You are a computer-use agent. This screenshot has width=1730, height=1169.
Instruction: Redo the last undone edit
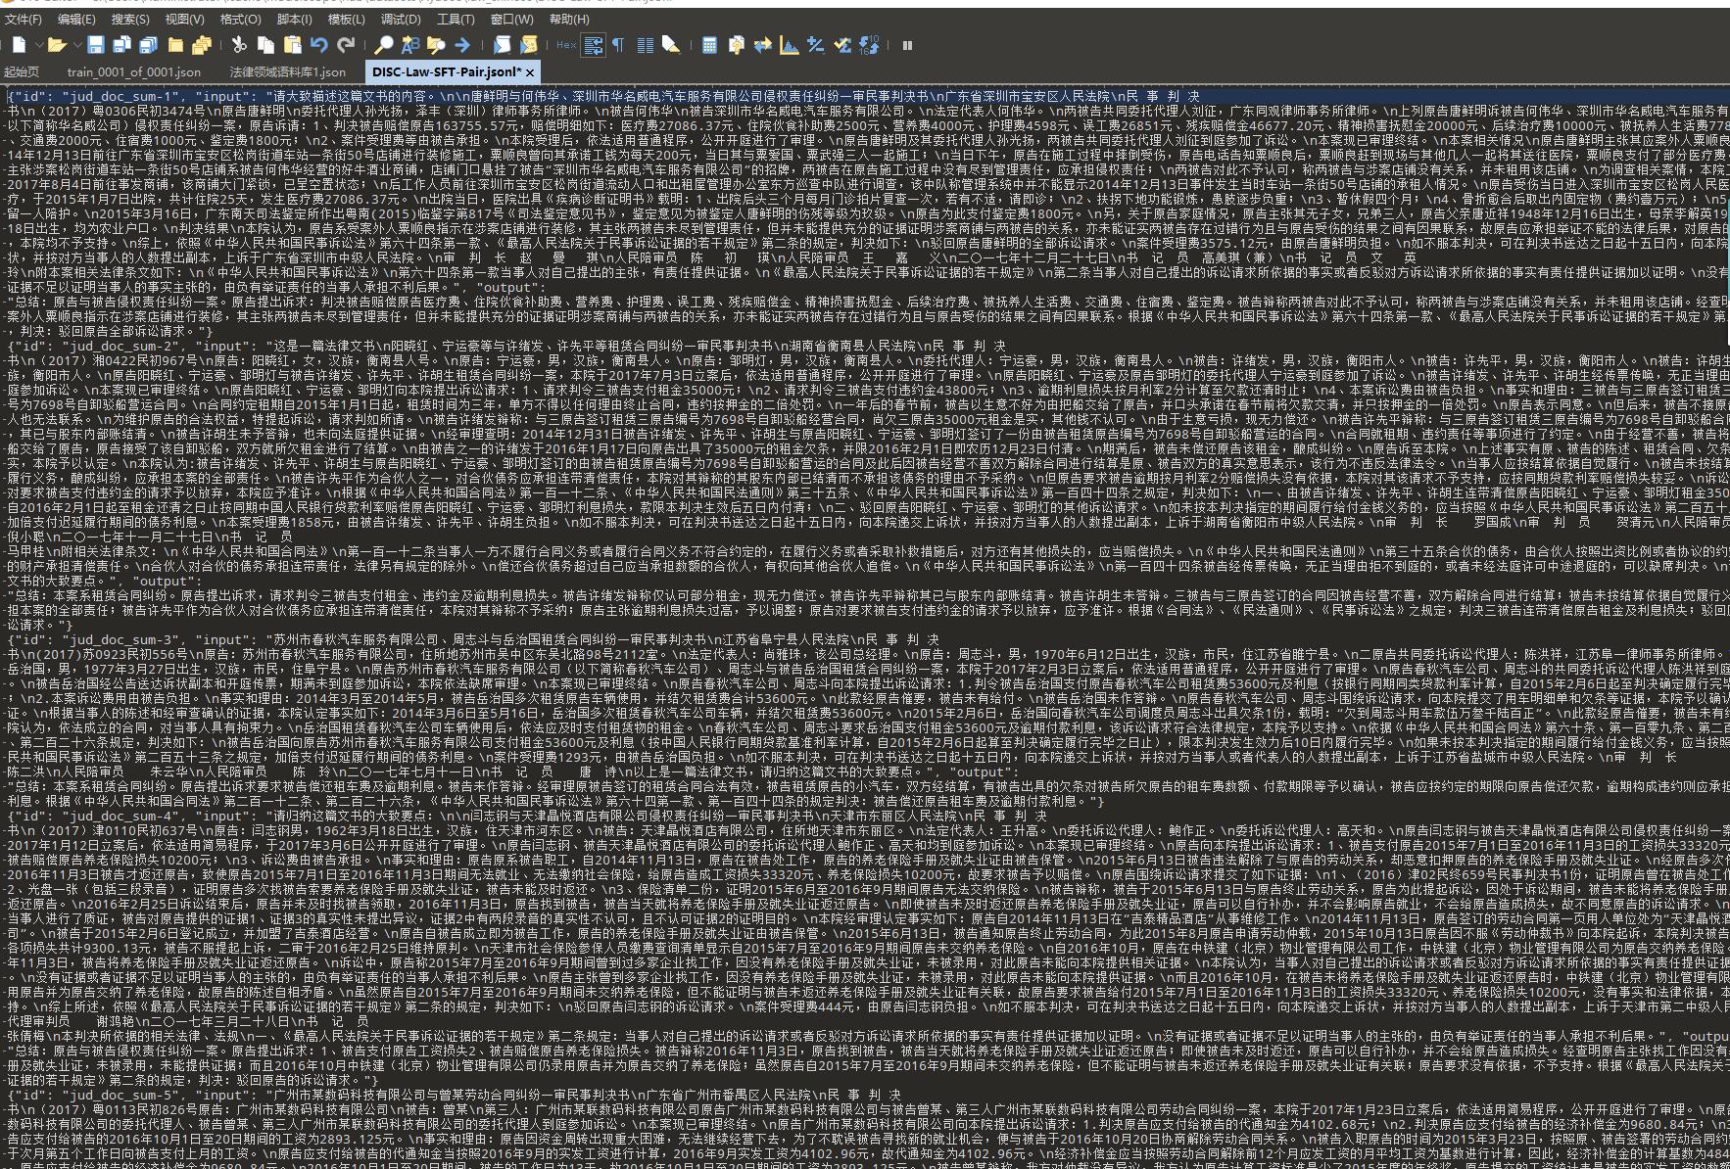(346, 44)
